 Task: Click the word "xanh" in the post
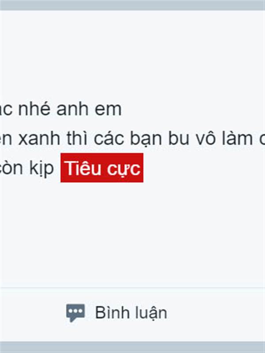(x=39, y=139)
